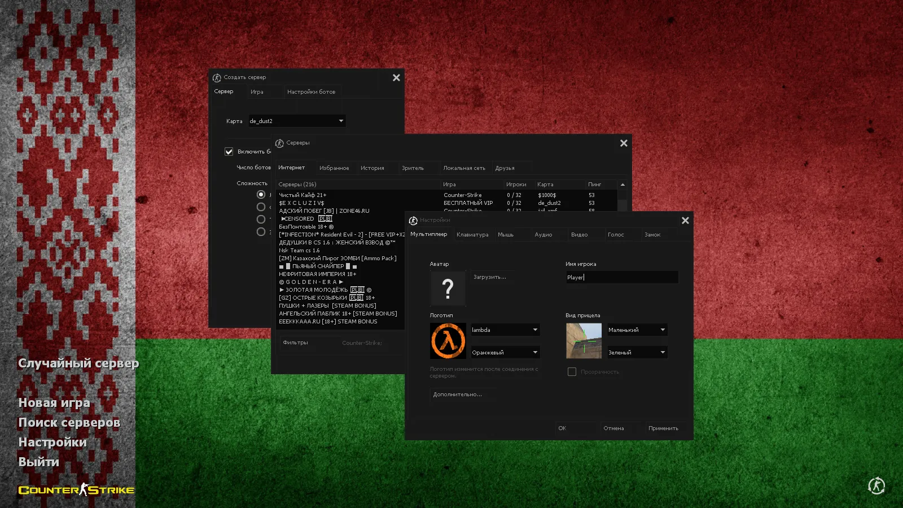This screenshot has height=508, width=903.
Task: Enable the Прозрачность transparency checkbox
Action: [572, 372]
